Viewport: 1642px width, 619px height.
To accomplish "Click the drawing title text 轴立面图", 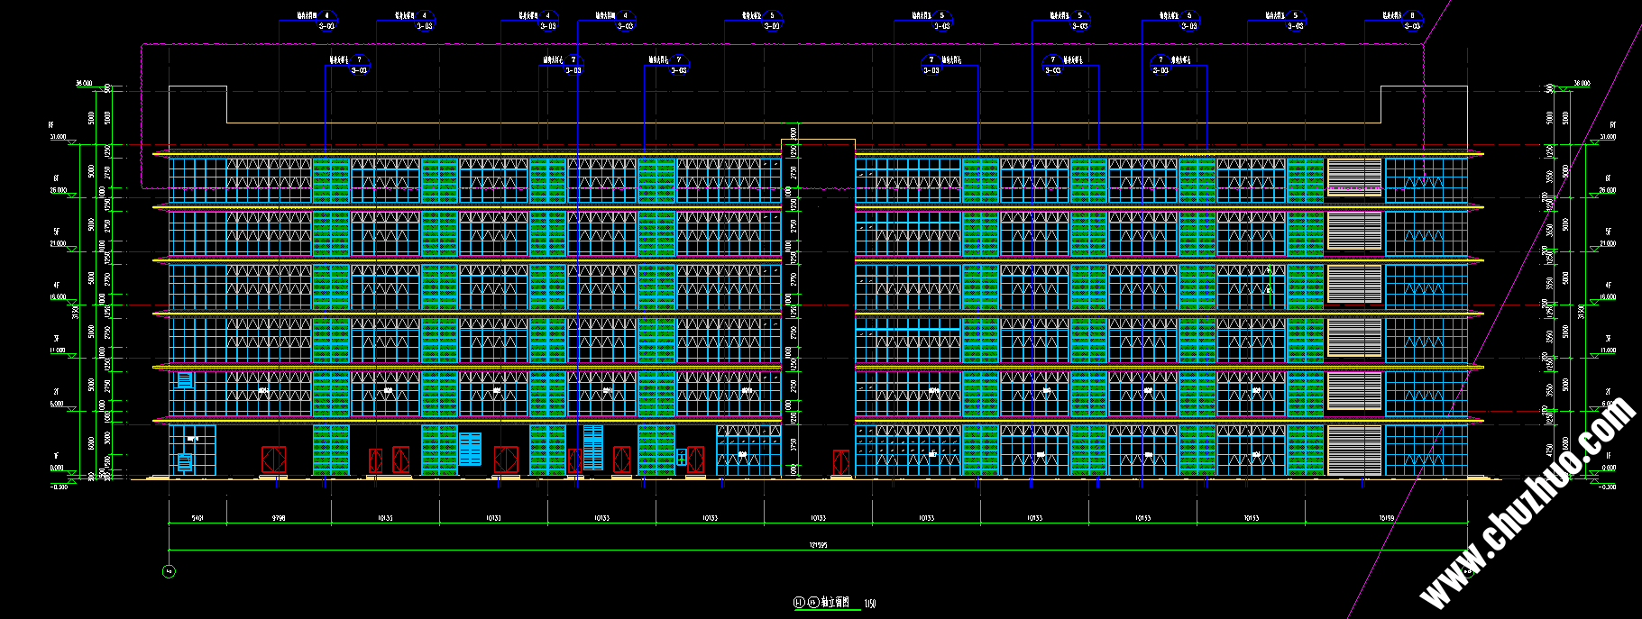I will point(835,602).
